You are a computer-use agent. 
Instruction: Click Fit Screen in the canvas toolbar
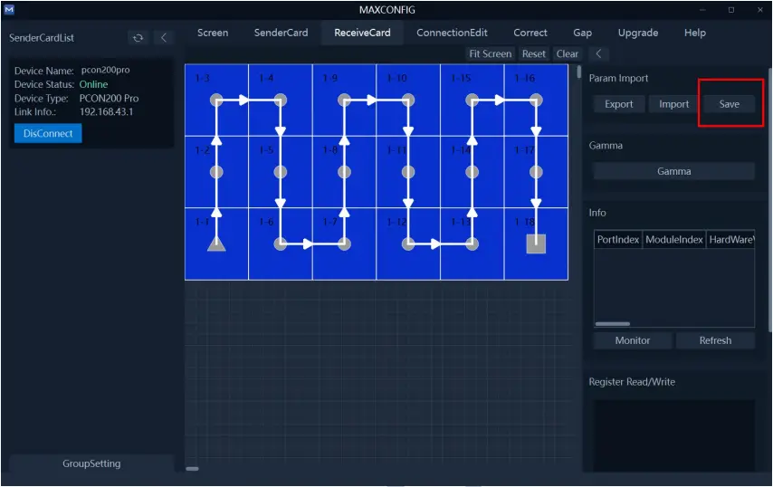(x=490, y=54)
